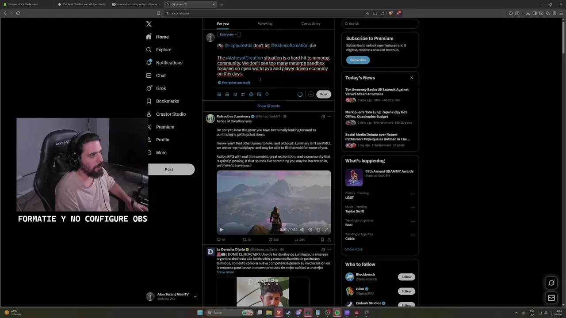The height and width of the screenshot is (318, 566).
Task: Go to Profile page
Action: (x=158, y=140)
